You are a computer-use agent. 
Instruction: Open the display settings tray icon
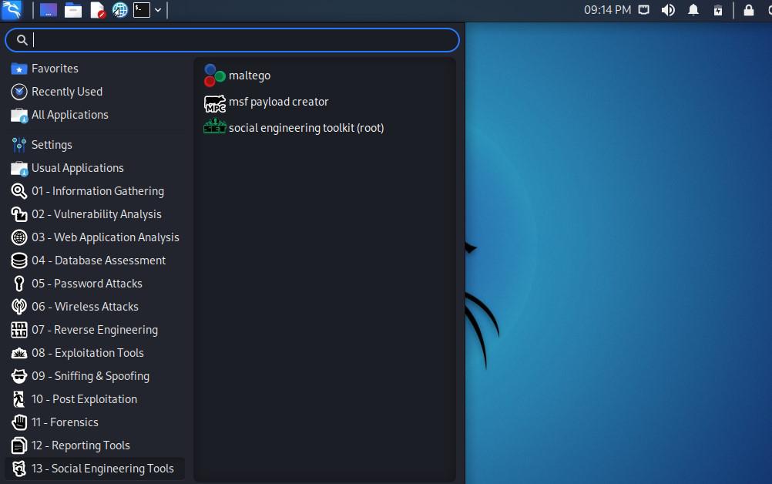(643, 10)
